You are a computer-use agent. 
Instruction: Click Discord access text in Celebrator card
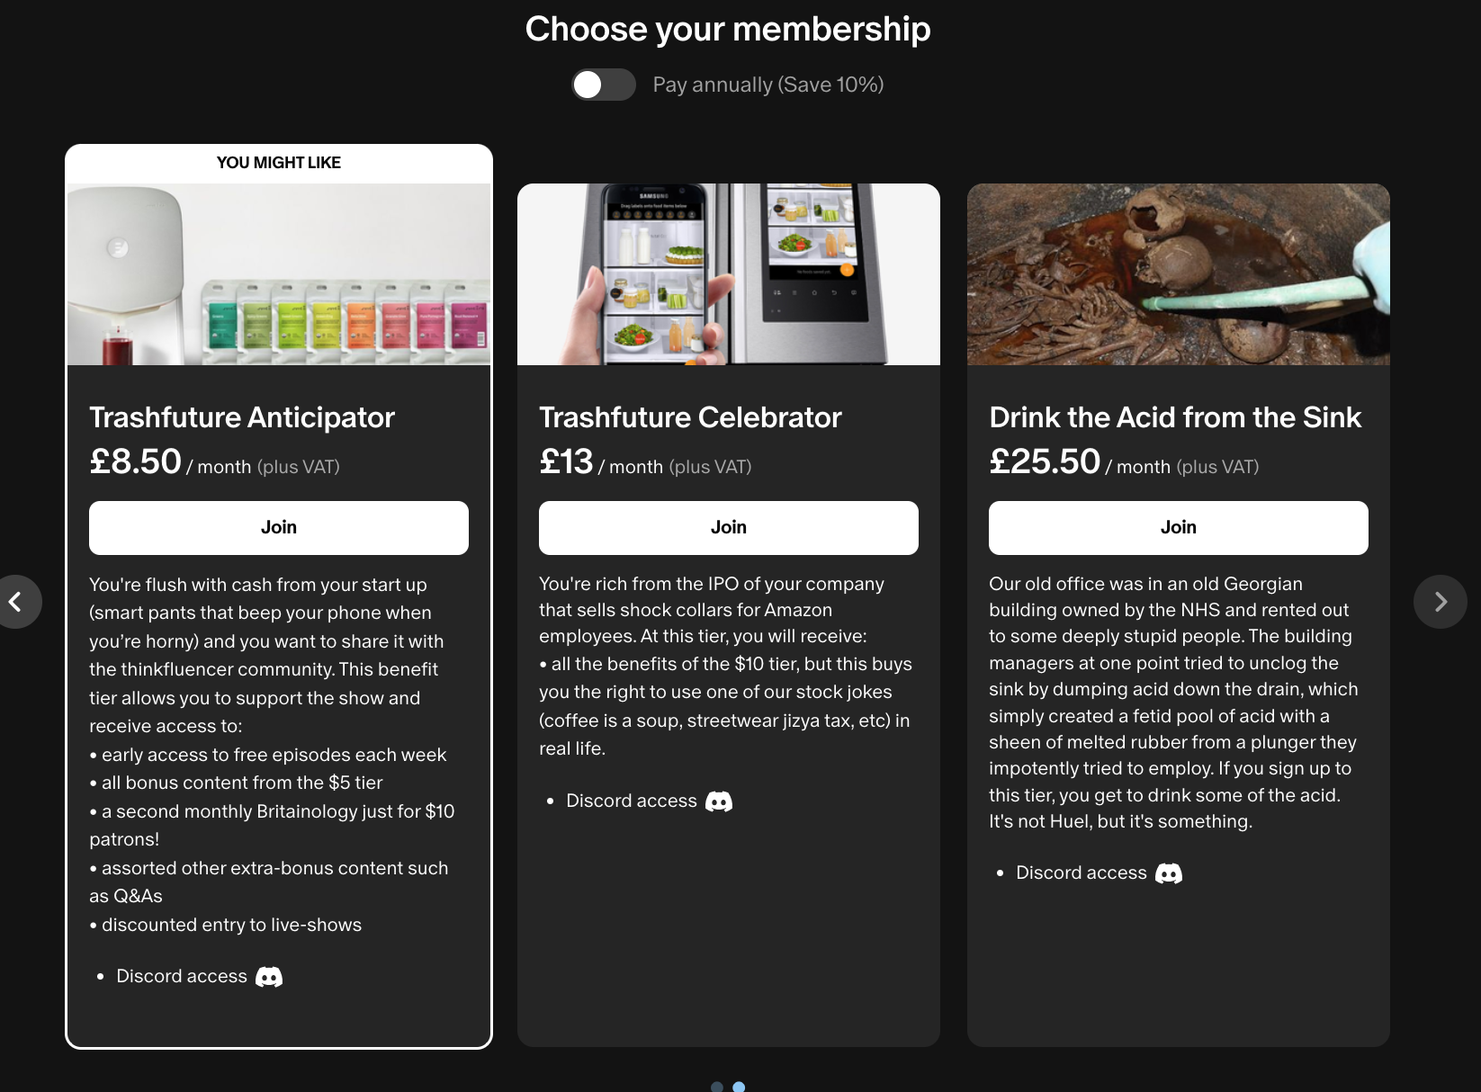(632, 801)
